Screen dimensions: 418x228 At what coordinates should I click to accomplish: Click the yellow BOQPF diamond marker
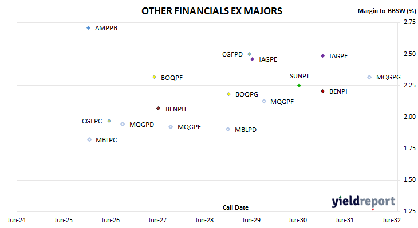tap(154, 77)
